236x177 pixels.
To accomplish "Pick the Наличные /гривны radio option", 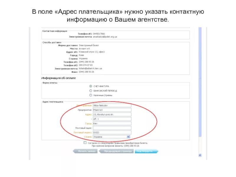I will click(91, 95).
